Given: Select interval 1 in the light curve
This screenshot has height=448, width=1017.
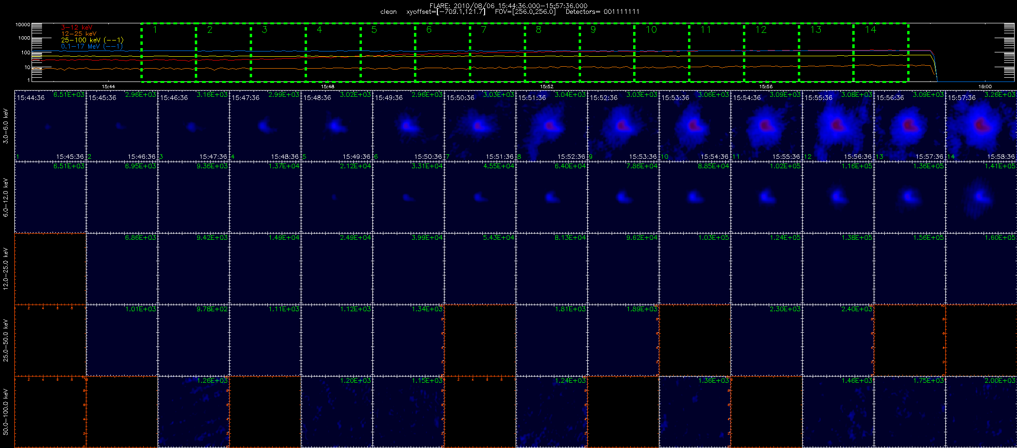Looking at the screenshot, I should tap(169, 52).
